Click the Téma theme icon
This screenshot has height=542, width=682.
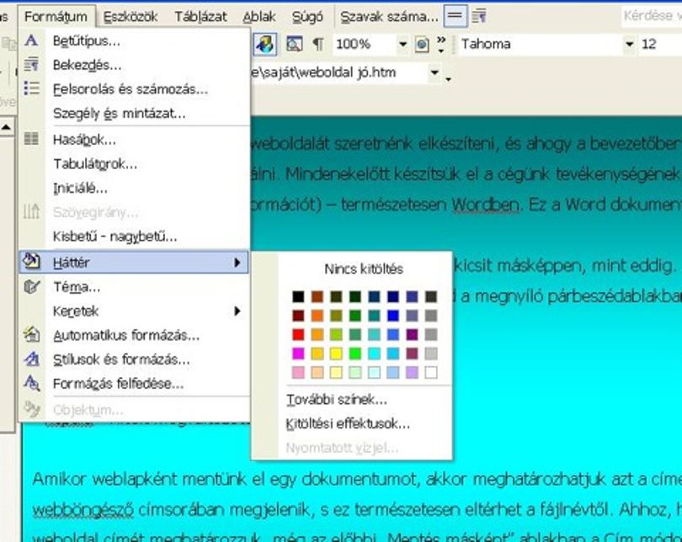click(31, 287)
